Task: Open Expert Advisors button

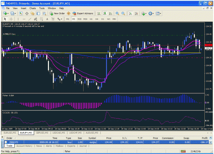Action: 83,13
